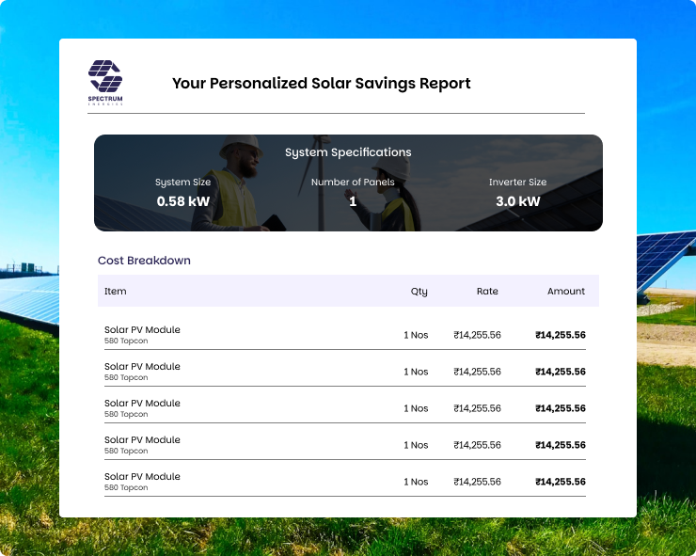The width and height of the screenshot is (696, 556).
Task: Click the Number of Panels label
Action: pyautogui.click(x=353, y=183)
